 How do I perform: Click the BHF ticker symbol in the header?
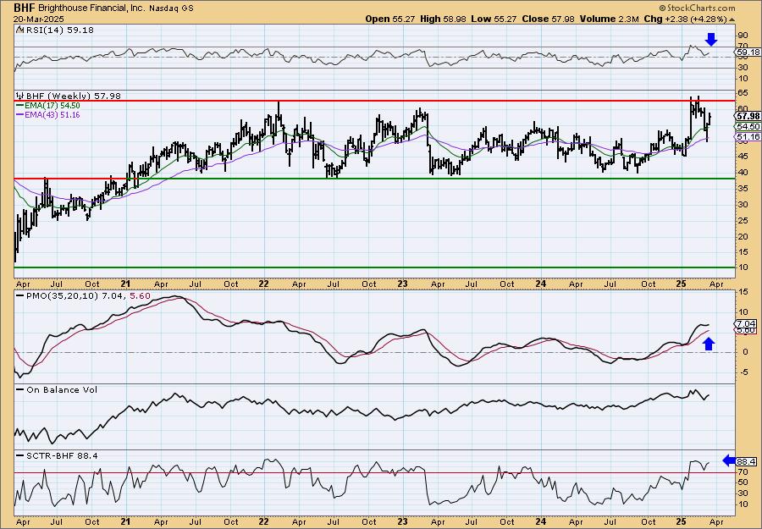coord(25,8)
